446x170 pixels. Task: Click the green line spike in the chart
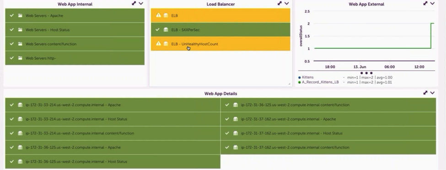tap(431, 36)
